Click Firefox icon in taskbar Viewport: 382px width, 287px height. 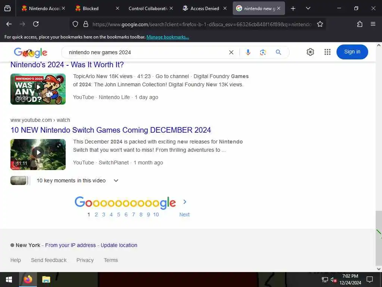click(x=28, y=280)
